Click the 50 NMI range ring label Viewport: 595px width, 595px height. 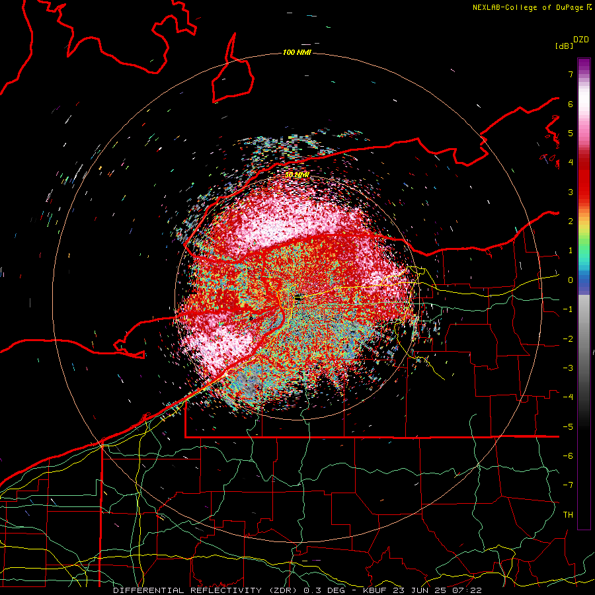click(297, 175)
